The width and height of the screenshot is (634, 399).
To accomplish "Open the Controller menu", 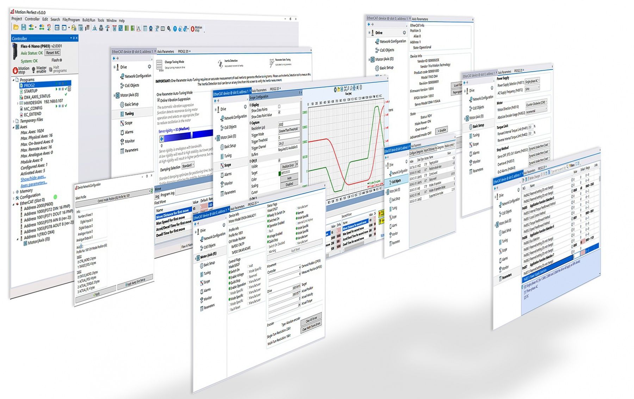I will (32, 19).
